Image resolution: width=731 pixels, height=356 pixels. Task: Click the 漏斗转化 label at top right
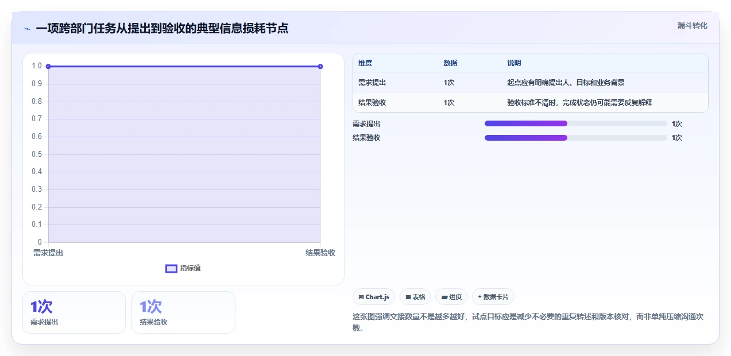[x=692, y=26]
